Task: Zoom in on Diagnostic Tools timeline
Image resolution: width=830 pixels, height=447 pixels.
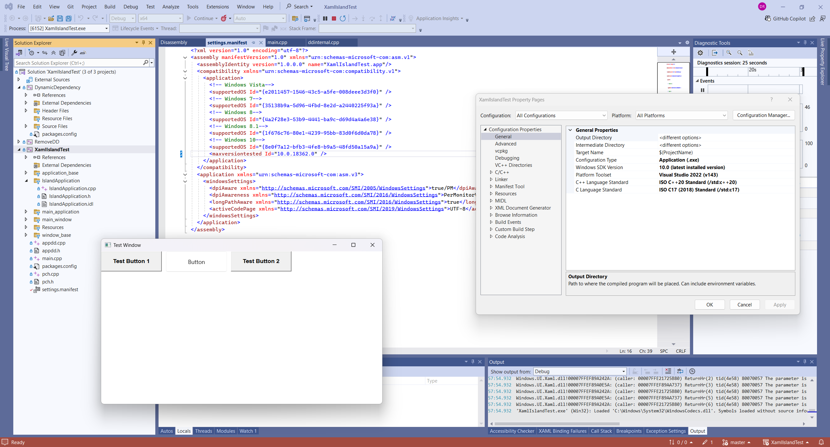Action: click(729, 53)
